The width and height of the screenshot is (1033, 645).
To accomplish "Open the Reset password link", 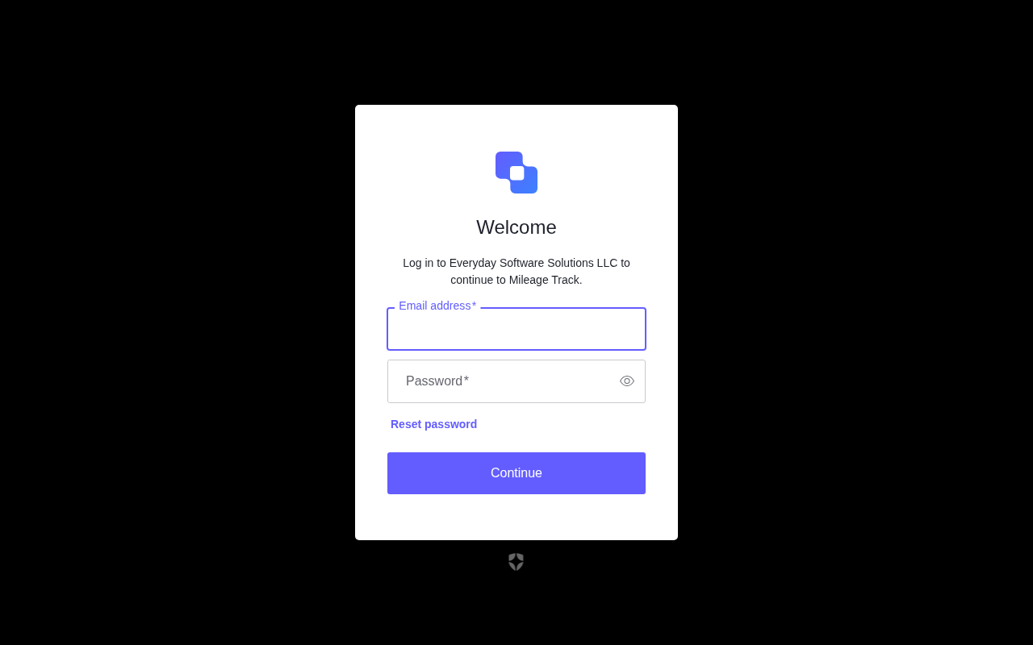I will pyautogui.click(x=433, y=424).
